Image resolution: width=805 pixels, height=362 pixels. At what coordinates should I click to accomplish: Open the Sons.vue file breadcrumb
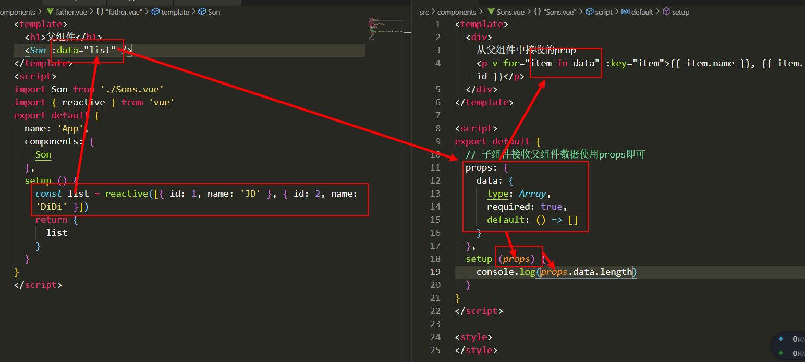point(511,11)
